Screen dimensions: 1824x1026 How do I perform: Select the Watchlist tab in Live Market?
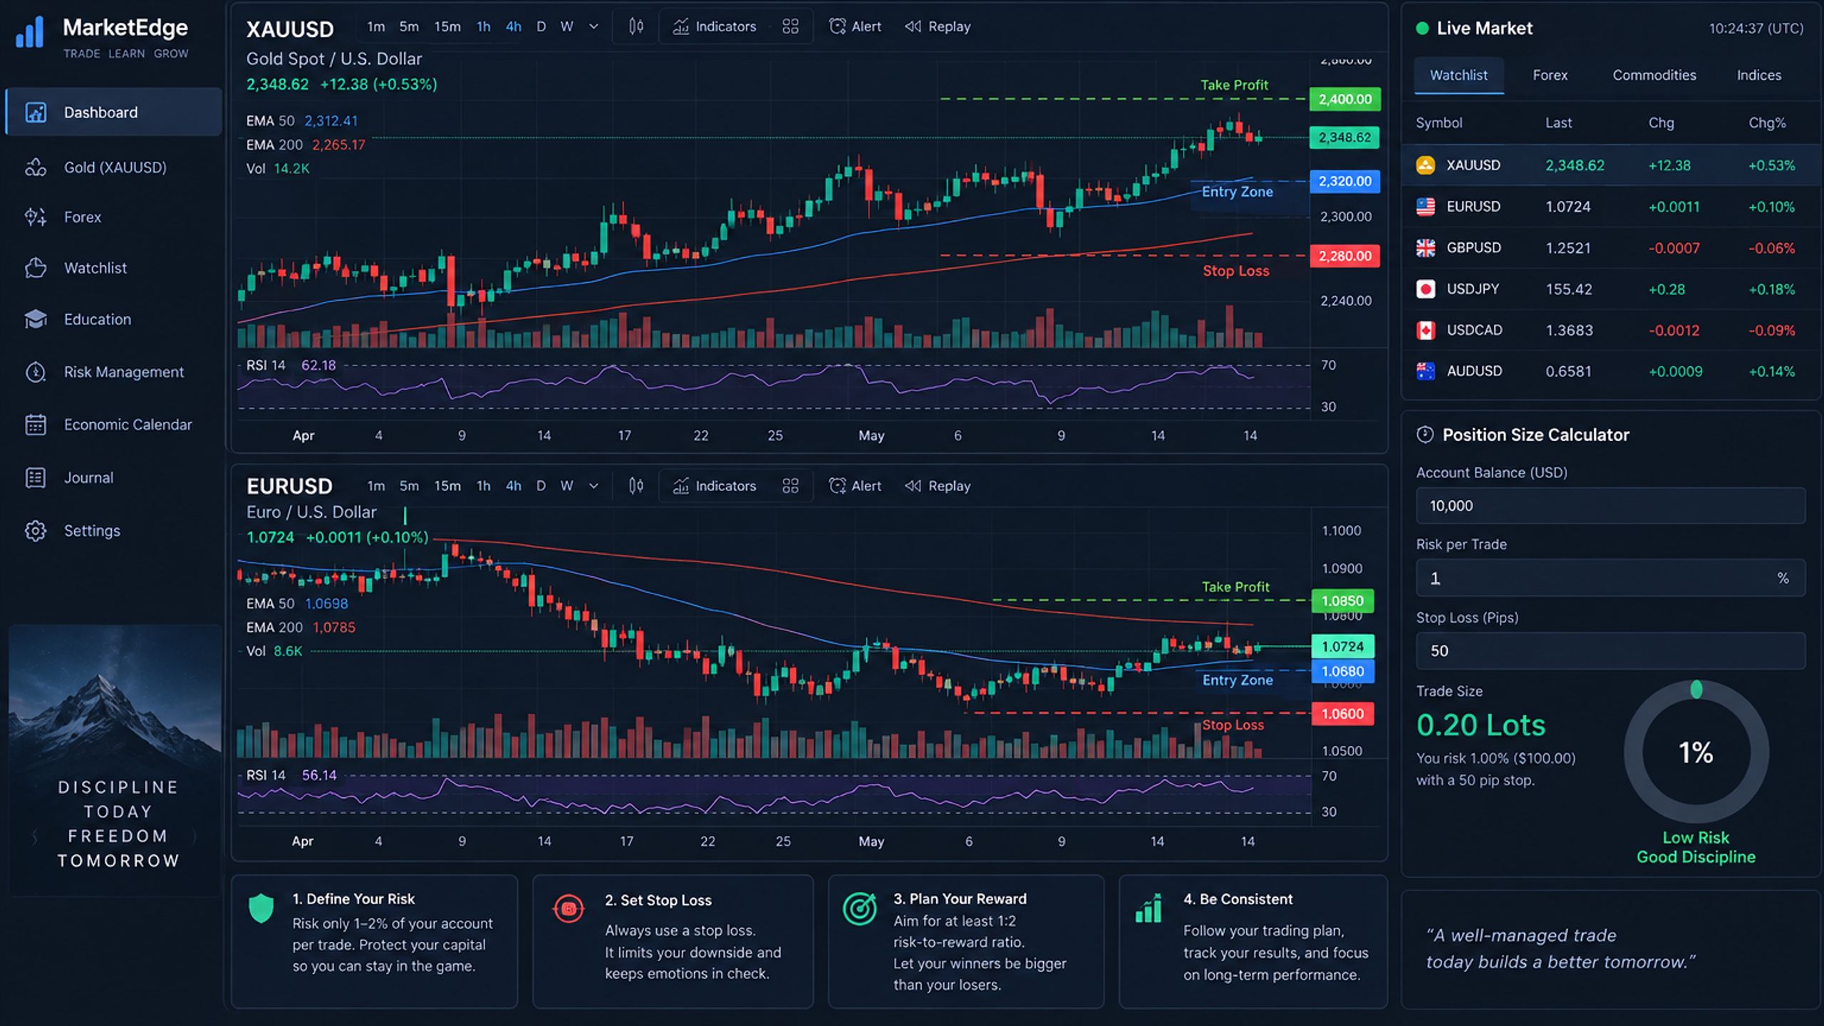(x=1458, y=75)
